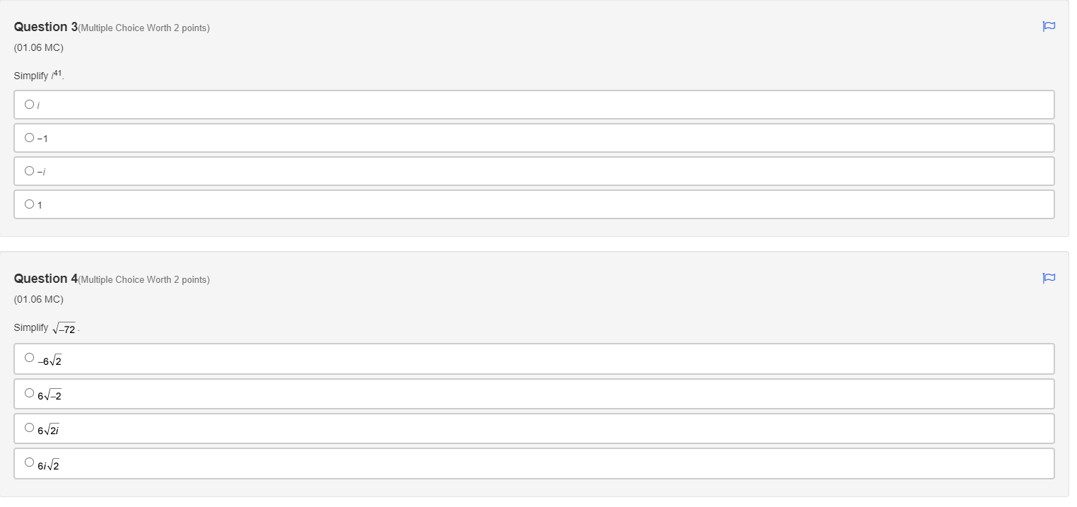Click the Simplify i^41 prompt text

[39, 74]
